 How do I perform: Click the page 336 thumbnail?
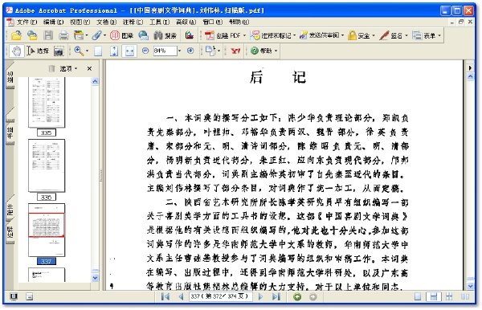click(47, 165)
